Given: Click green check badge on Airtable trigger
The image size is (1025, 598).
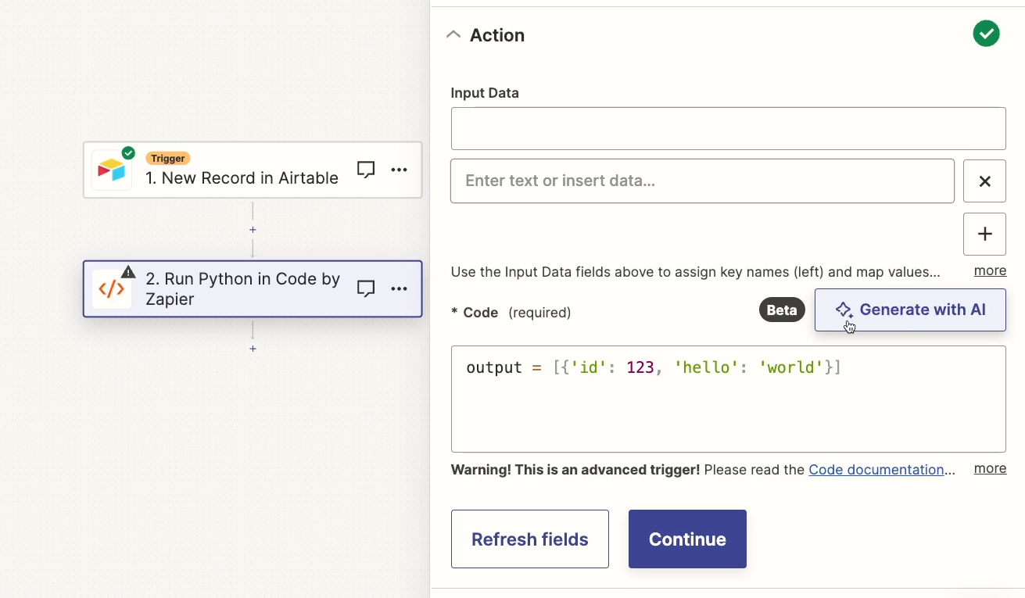Looking at the screenshot, I should point(128,153).
